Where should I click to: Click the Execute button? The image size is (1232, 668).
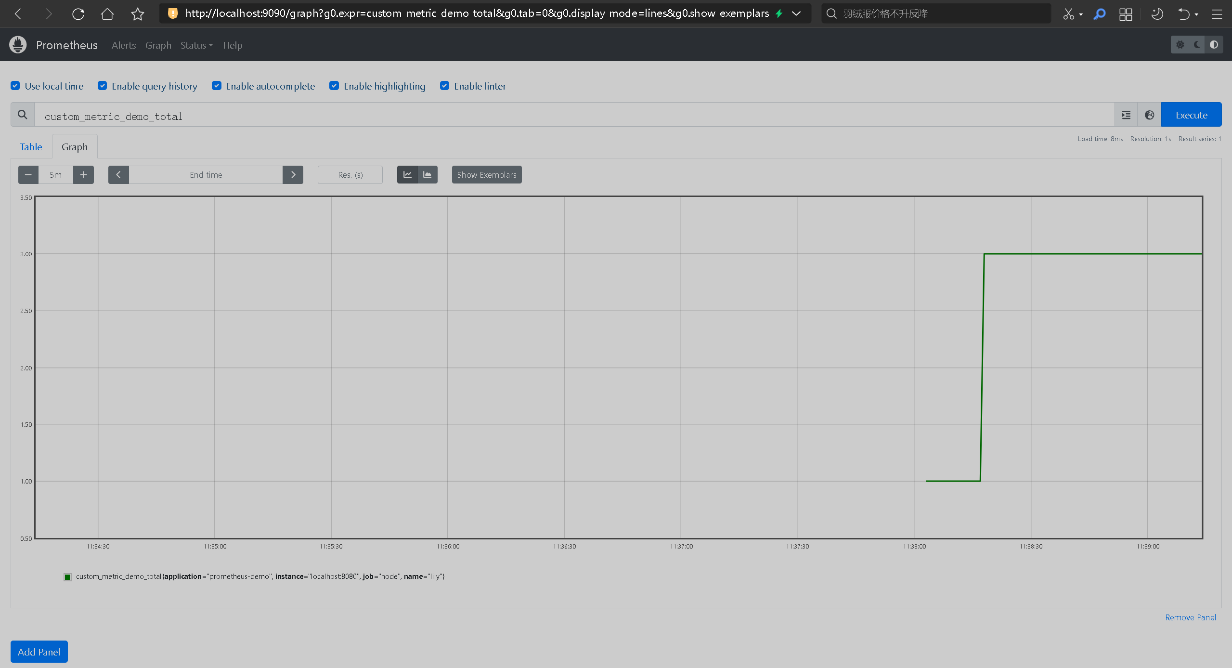tap(1191, 115)
